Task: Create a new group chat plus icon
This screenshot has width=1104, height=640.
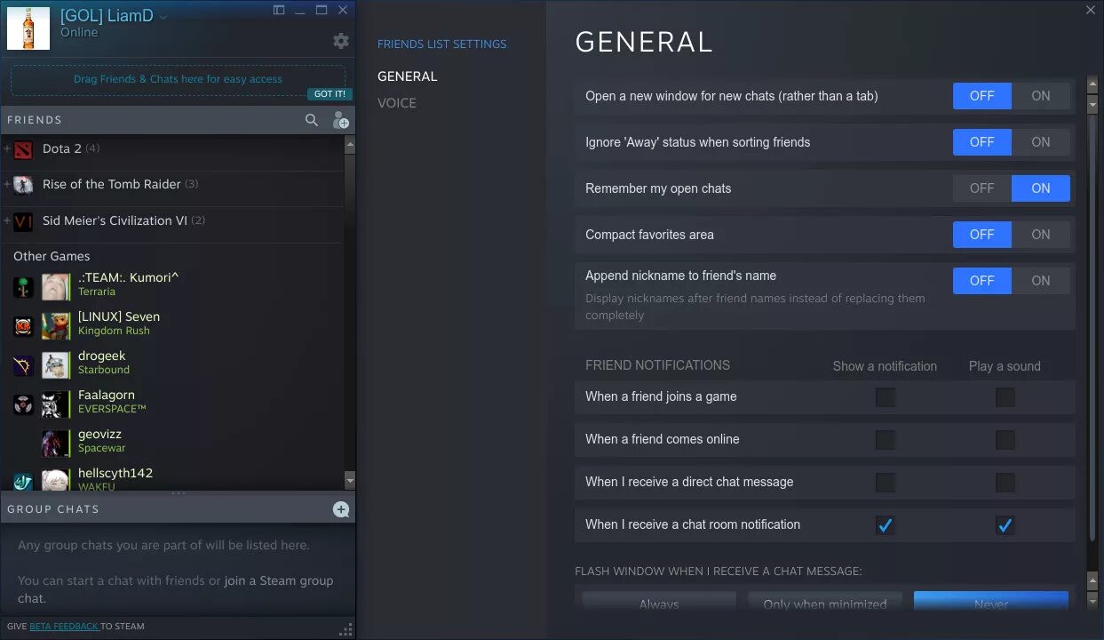Action: point(341,509)
